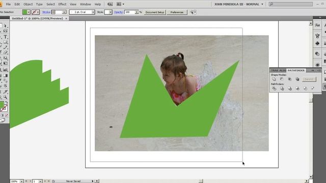326x183 pixels.
Task: Open the arrange documents dropdown
Action: click(123, 4)
